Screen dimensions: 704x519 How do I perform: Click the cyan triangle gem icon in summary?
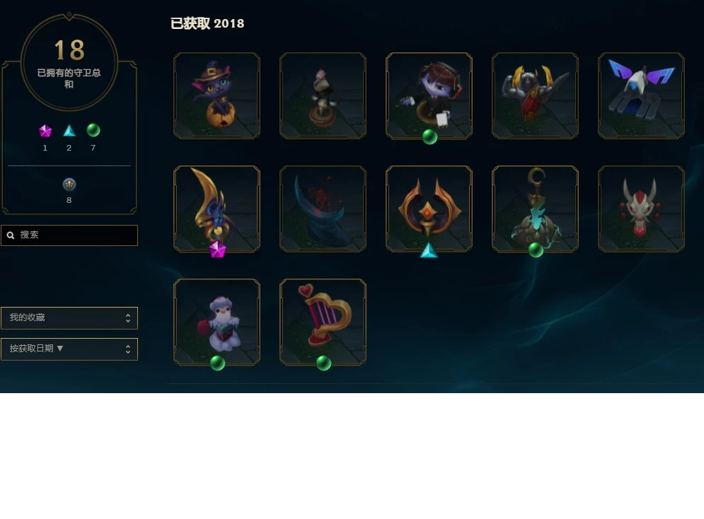pyautogui.click(x=69, y=131)
